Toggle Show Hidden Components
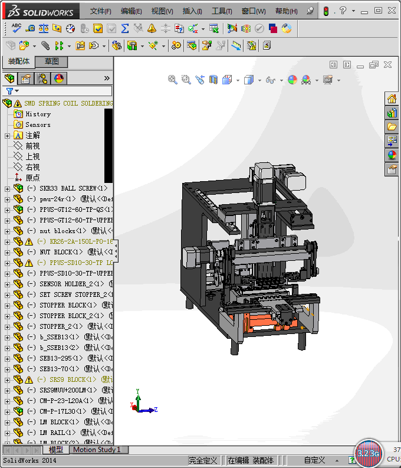Viewport: 401px width, 468px height. coord(117,45)
